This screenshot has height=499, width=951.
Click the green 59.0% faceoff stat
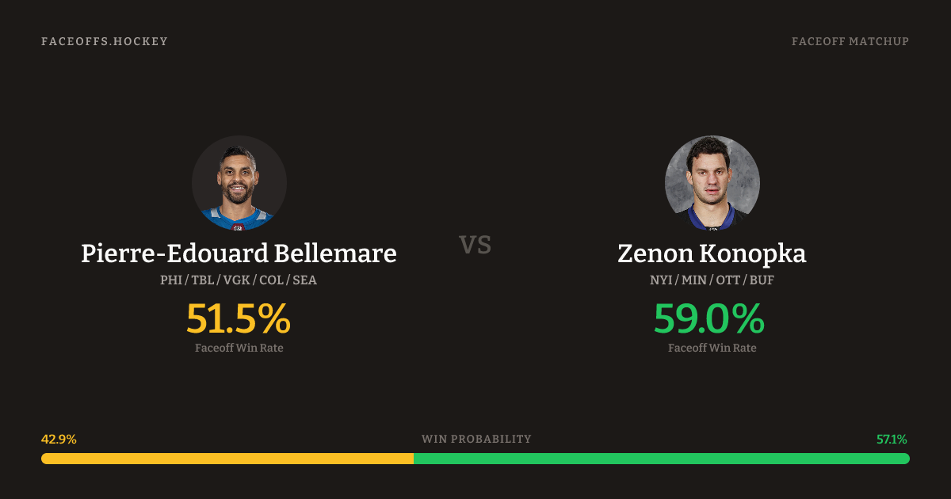click(709, 318)
